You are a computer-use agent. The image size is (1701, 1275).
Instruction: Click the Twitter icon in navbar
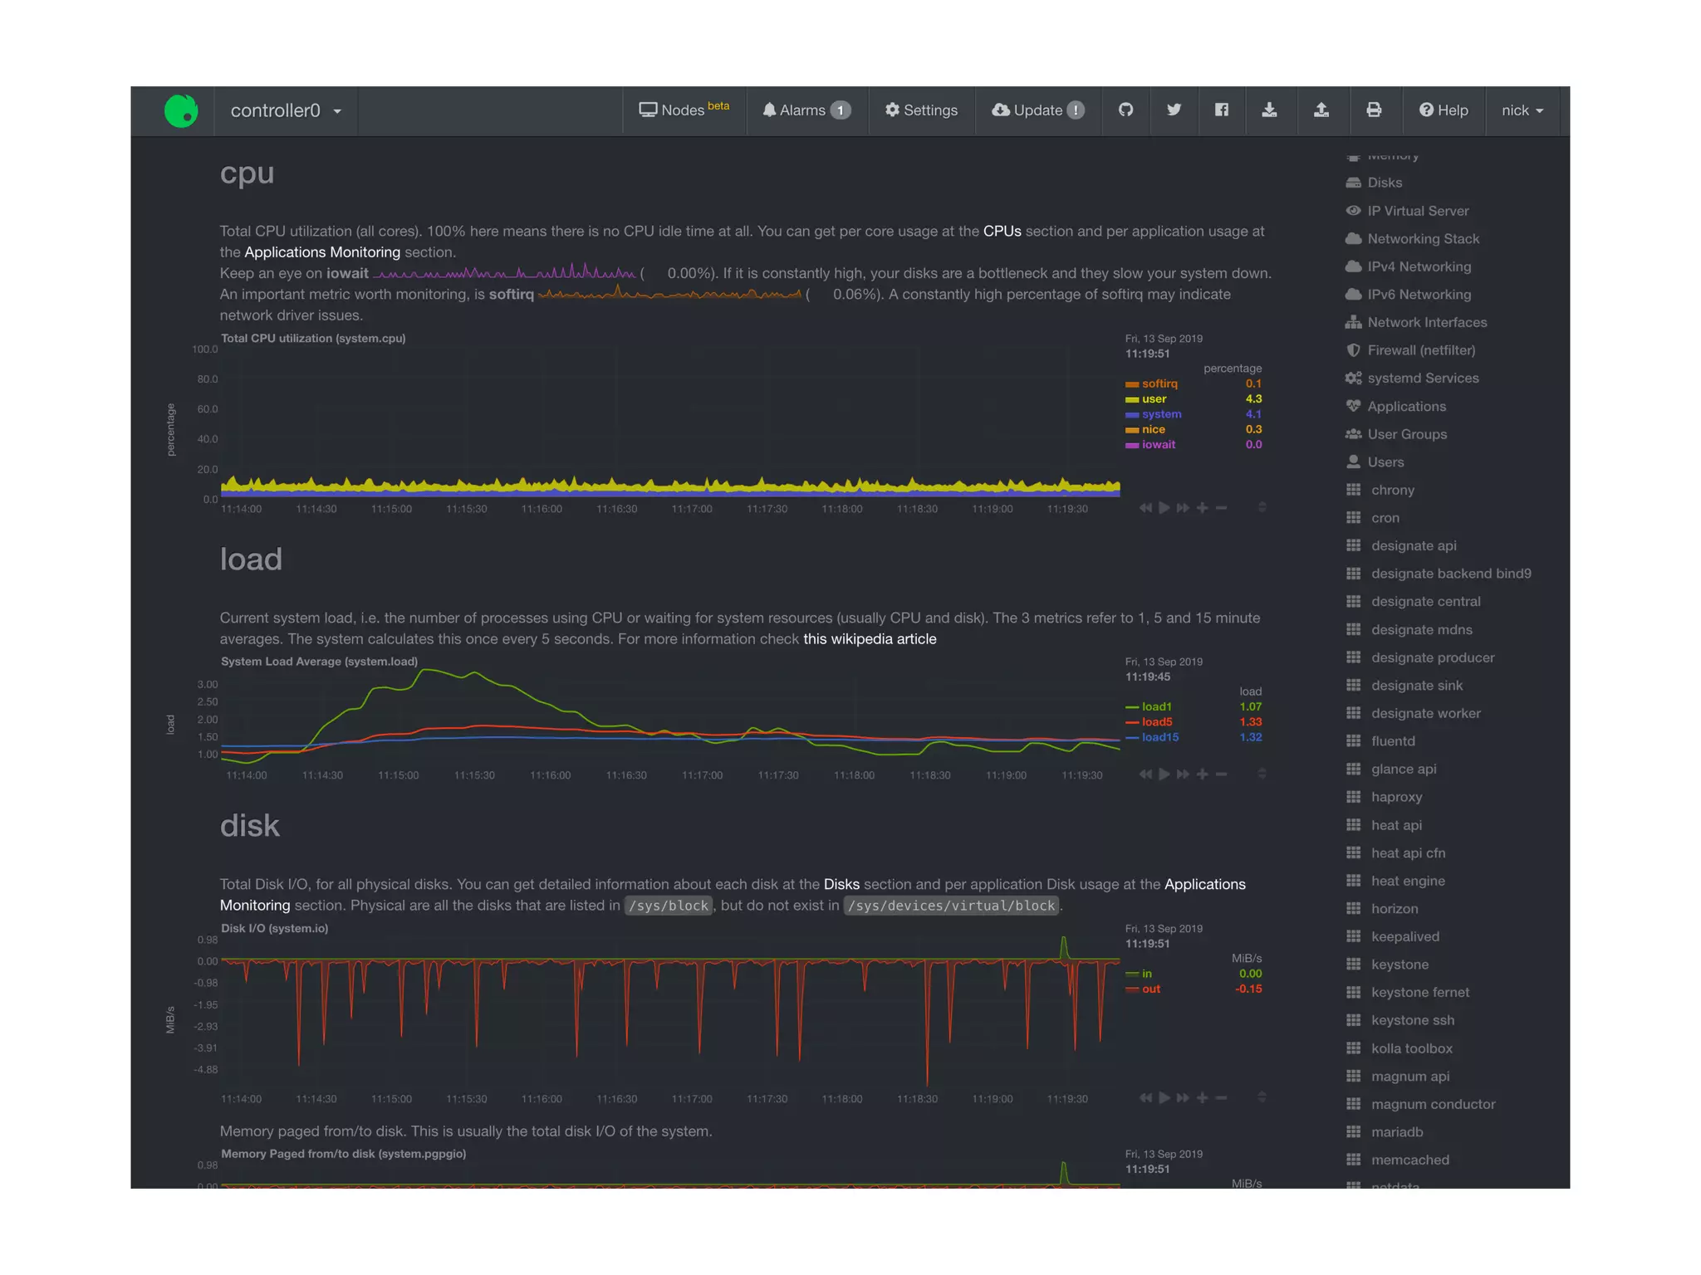1174,110
